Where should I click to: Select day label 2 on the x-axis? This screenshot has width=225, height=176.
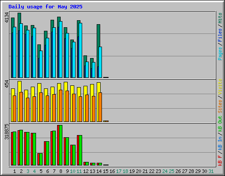[21, 171]
